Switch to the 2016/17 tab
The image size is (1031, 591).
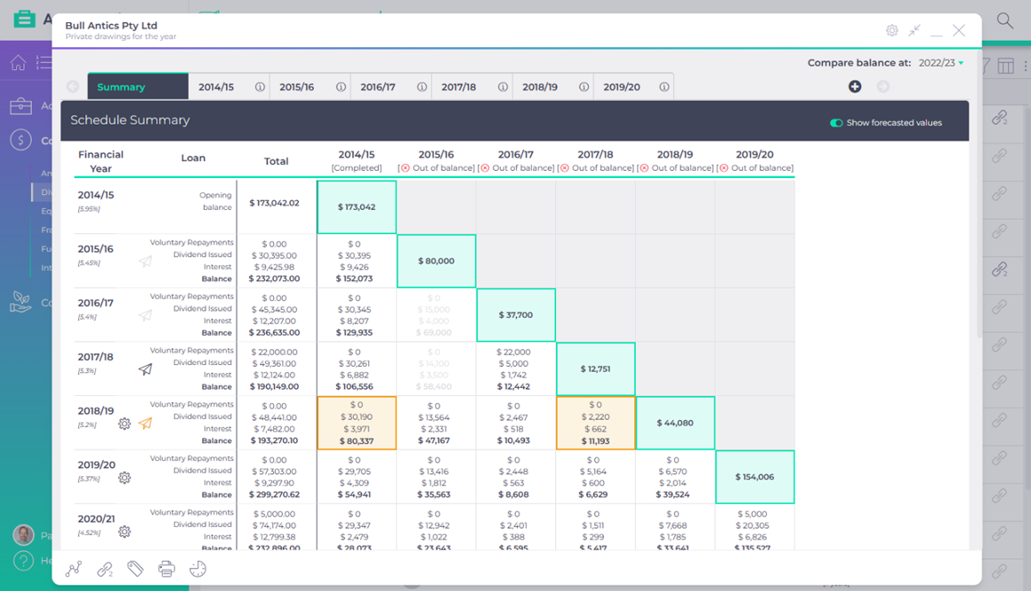click(380, 86)
